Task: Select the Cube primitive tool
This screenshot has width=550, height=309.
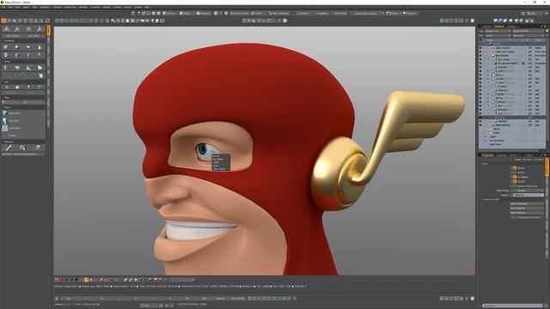Action: click(x=6, y=46)
